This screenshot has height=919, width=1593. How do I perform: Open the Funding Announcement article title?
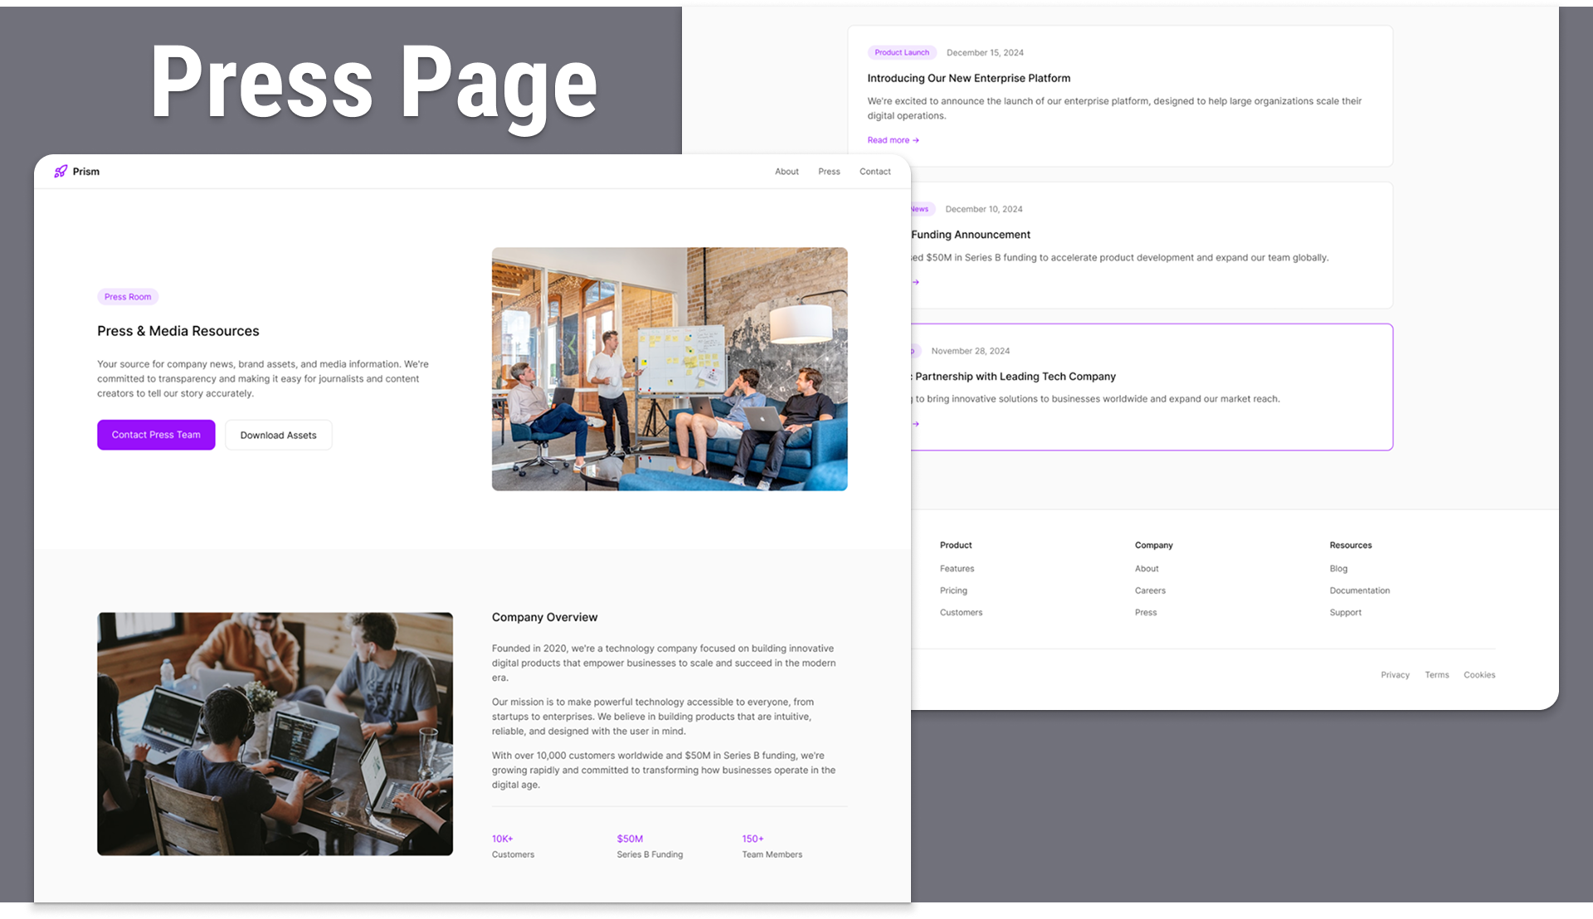pos(970,235)
